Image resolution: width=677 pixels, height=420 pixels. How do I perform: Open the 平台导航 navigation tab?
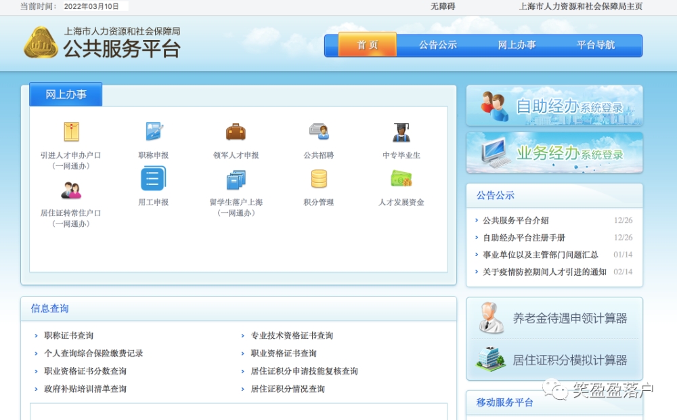596,45
